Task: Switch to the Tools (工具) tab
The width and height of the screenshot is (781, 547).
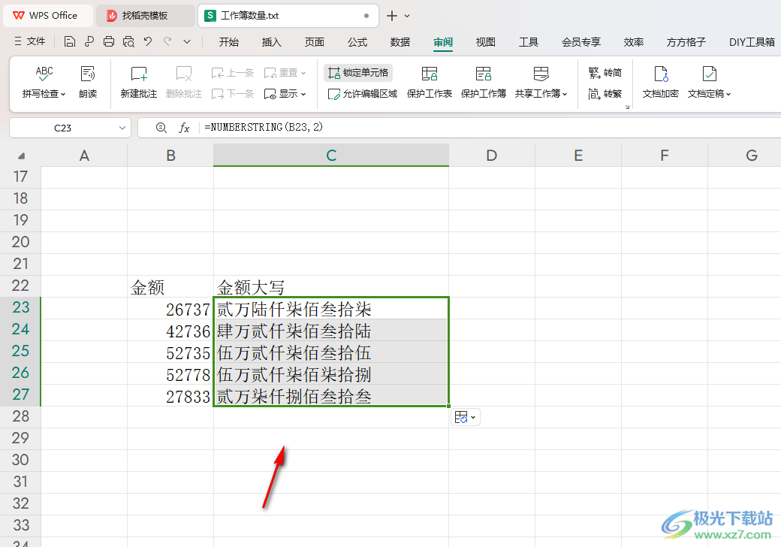Action: pyautogui.click(x=529, y=42)
